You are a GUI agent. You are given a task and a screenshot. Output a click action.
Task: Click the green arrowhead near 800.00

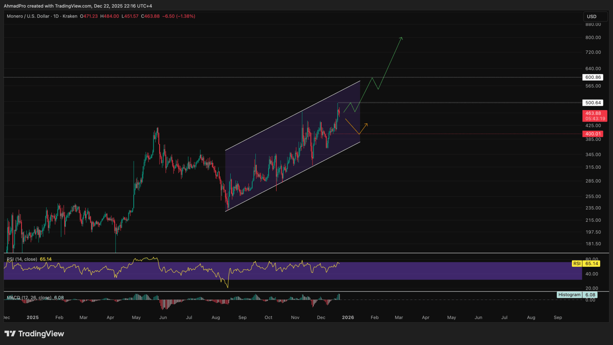click(x=401, y=38)
